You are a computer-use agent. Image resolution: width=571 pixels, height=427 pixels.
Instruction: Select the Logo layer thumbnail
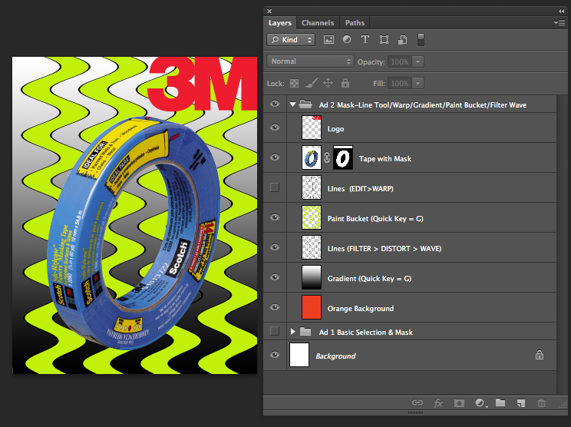pyautogui.click(x=312, y=127)
